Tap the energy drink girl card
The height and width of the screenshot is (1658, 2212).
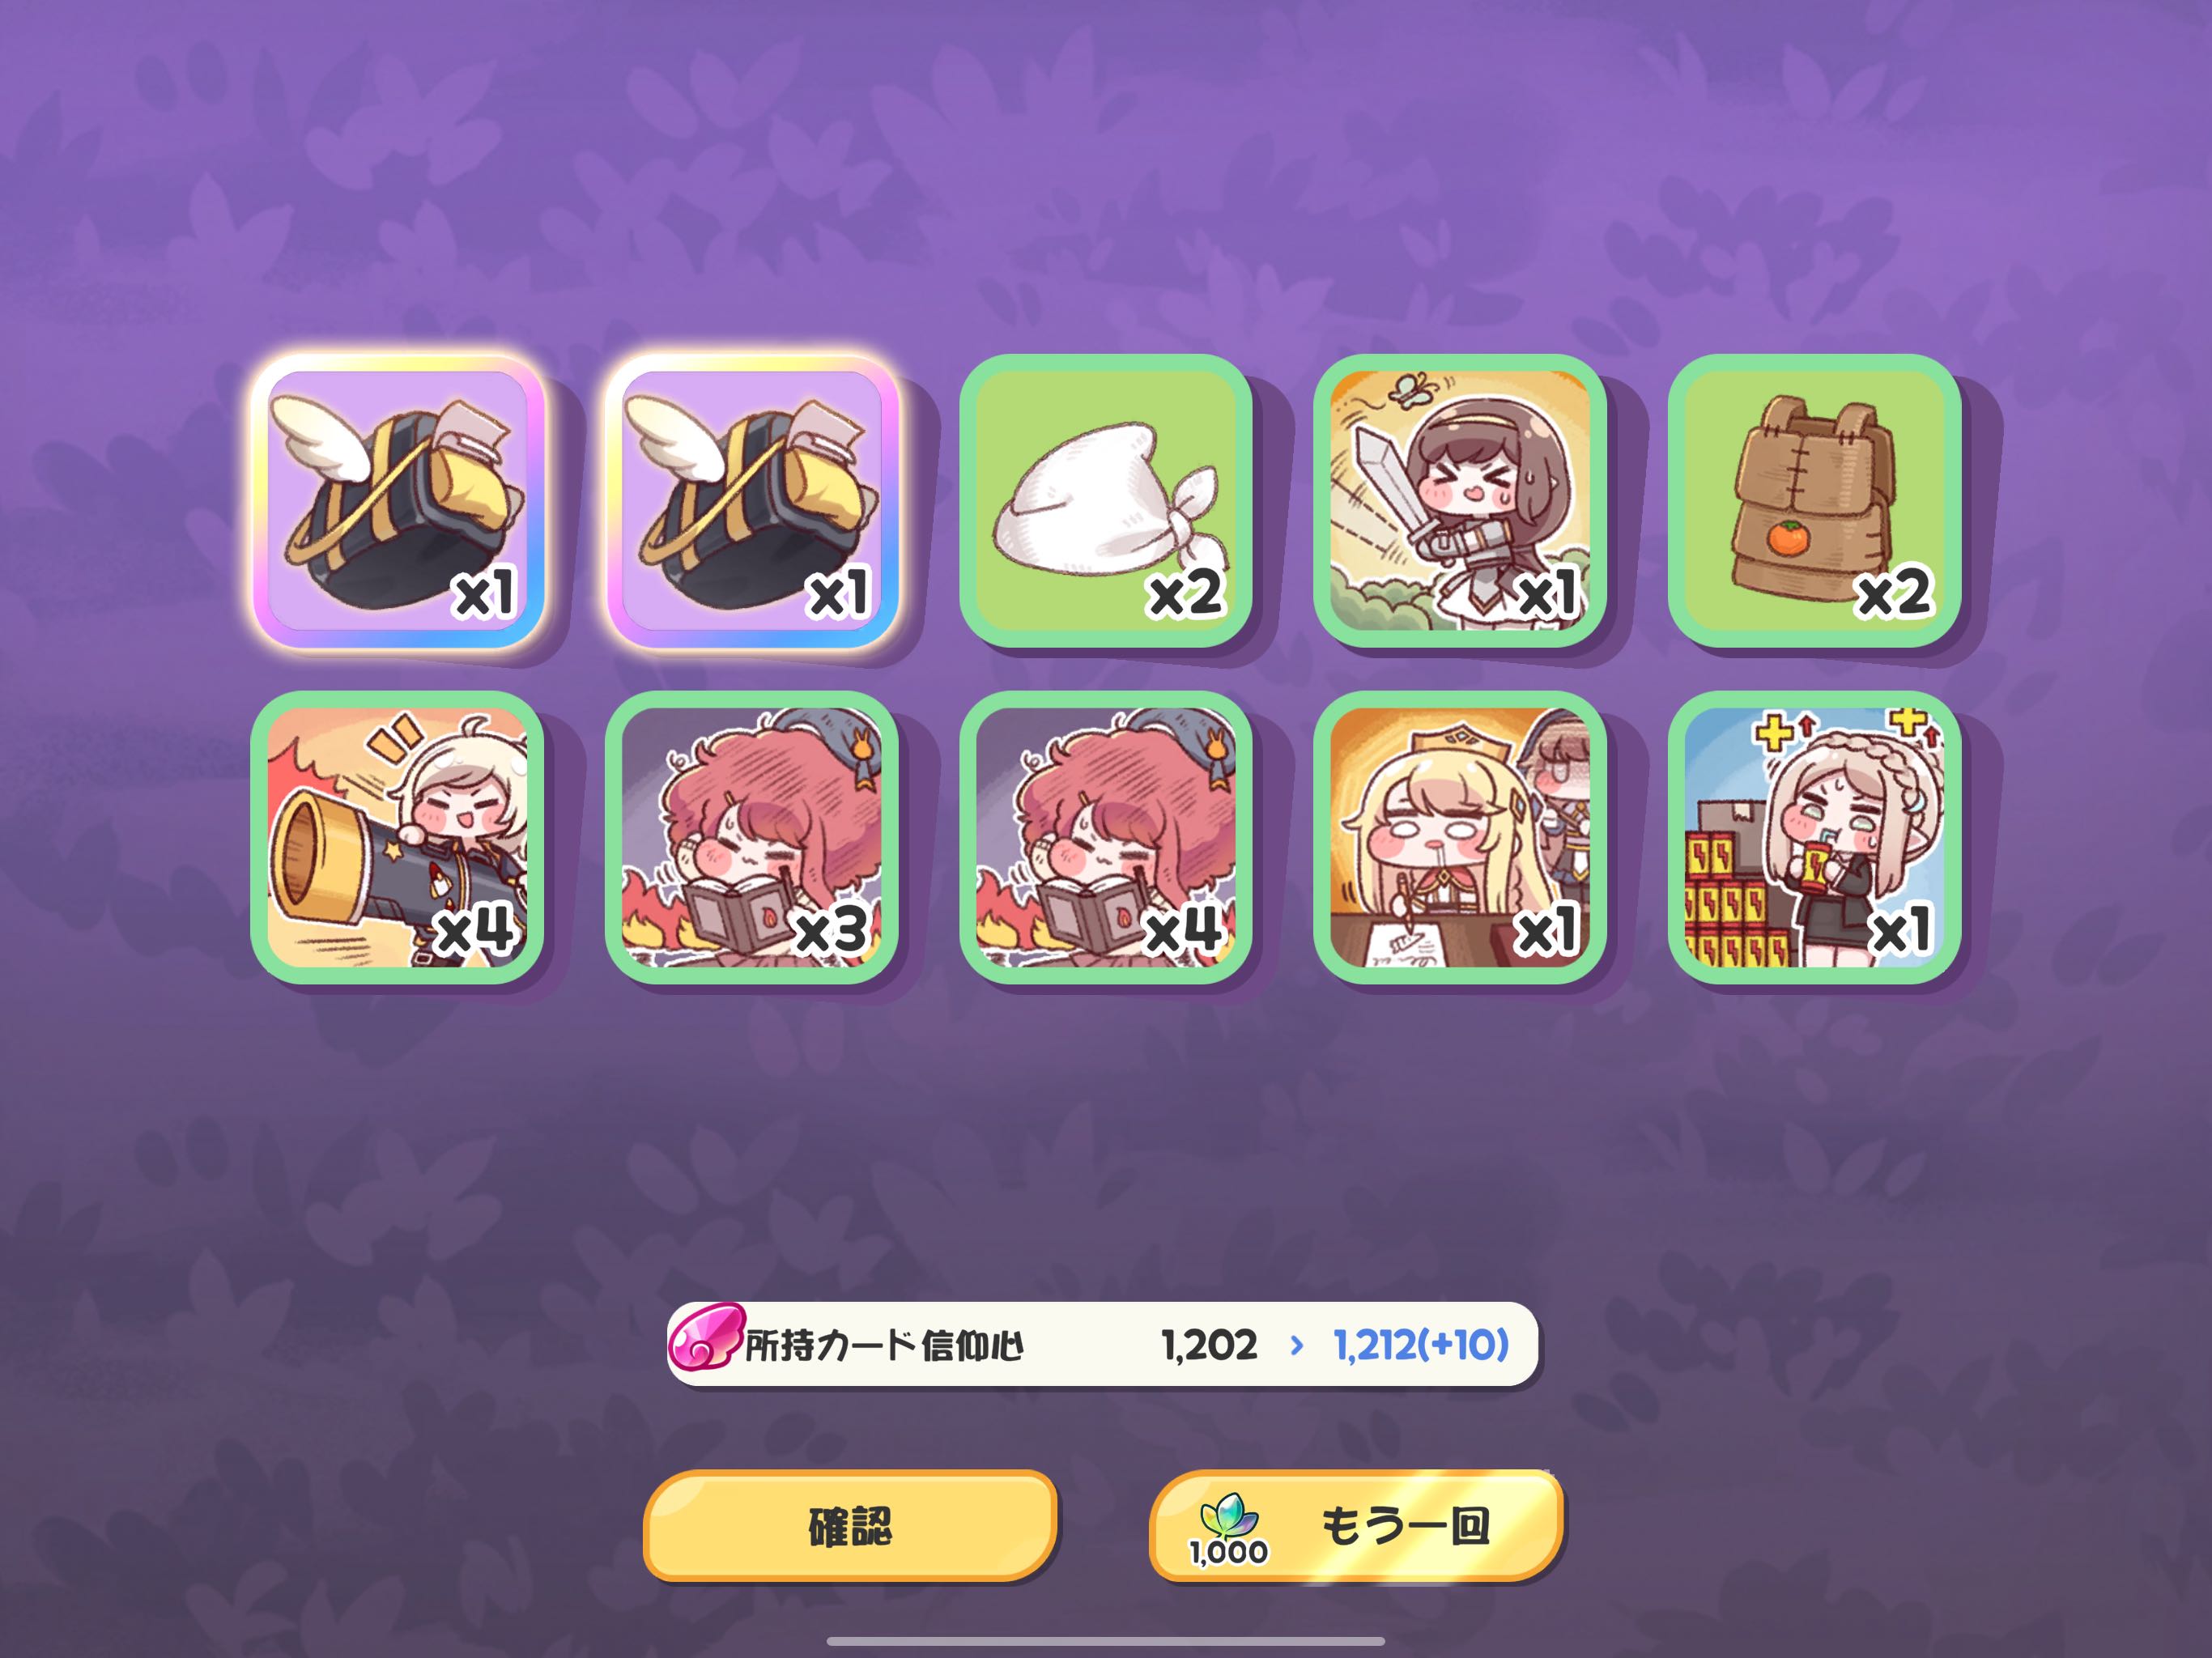tap(1814, 838)
